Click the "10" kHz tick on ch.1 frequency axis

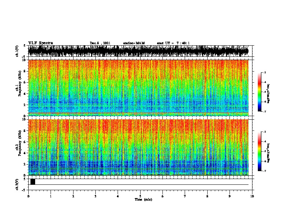coord(24,60)
